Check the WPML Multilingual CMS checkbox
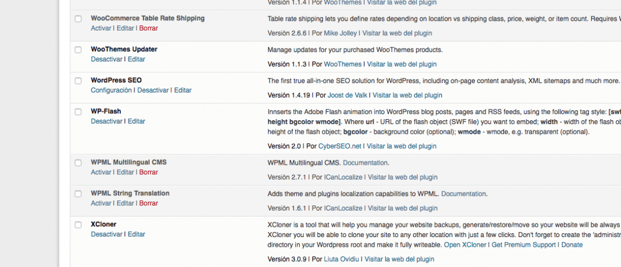 78,163
